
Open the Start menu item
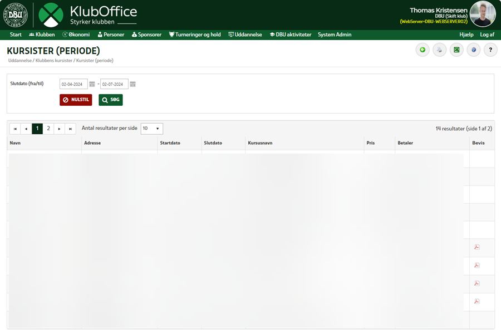coord(16,35)
